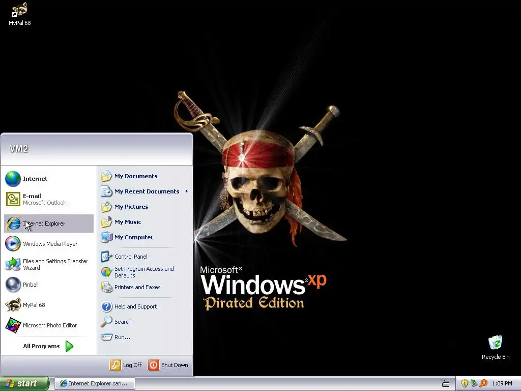Open Control Panel icon
The width and height of the screenshot is (521, 391).
pyautogui.click(x=107, y=257)
